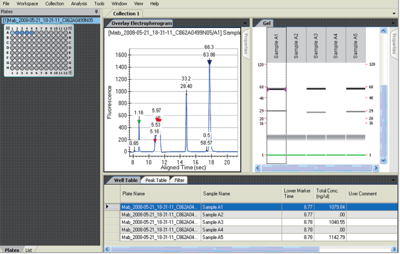Pin the Plates panel
Viewport: 400px width, 254px height.
(x=96, y=12)
